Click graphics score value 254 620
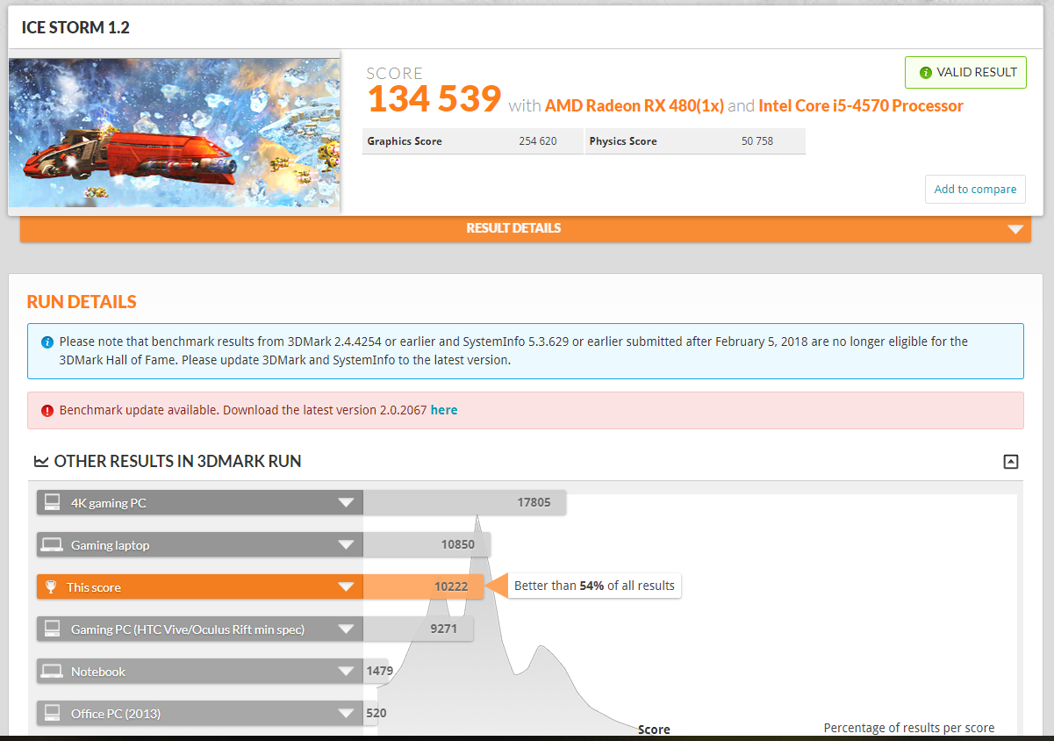This screenshot has height=741, width=1054. point(538,141)
